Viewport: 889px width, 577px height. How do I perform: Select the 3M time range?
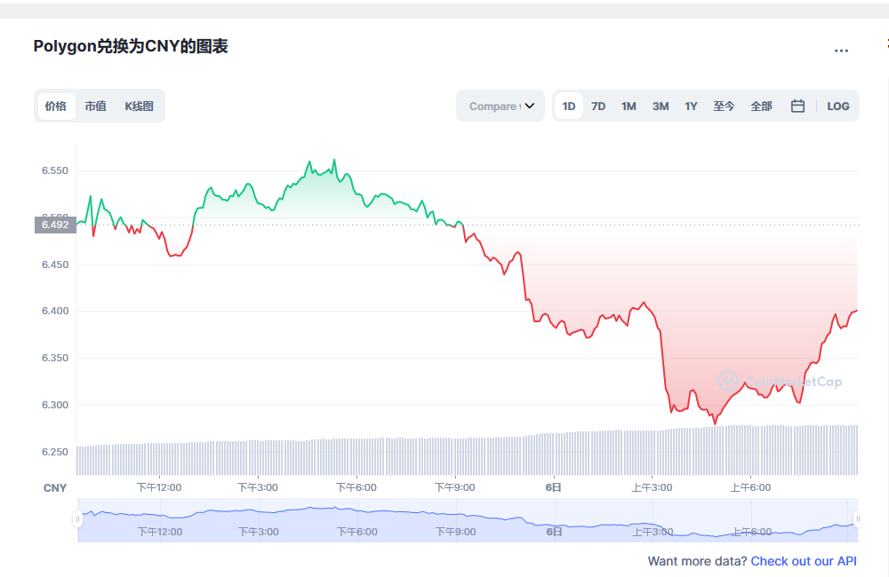pos(661,106)
